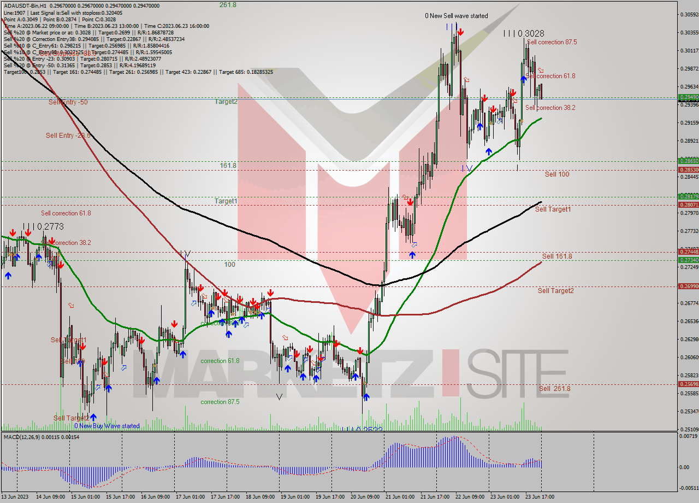Select the 'Sell Entry -50' label
This screenshot has height=503, width=699.
(x=68, y=102)
